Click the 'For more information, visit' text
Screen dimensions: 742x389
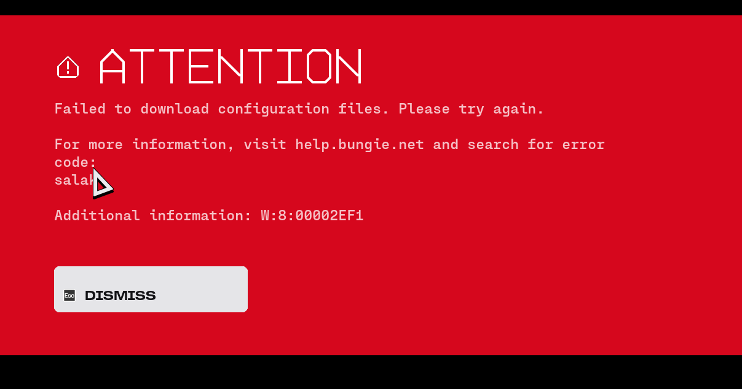pos(170,145)
